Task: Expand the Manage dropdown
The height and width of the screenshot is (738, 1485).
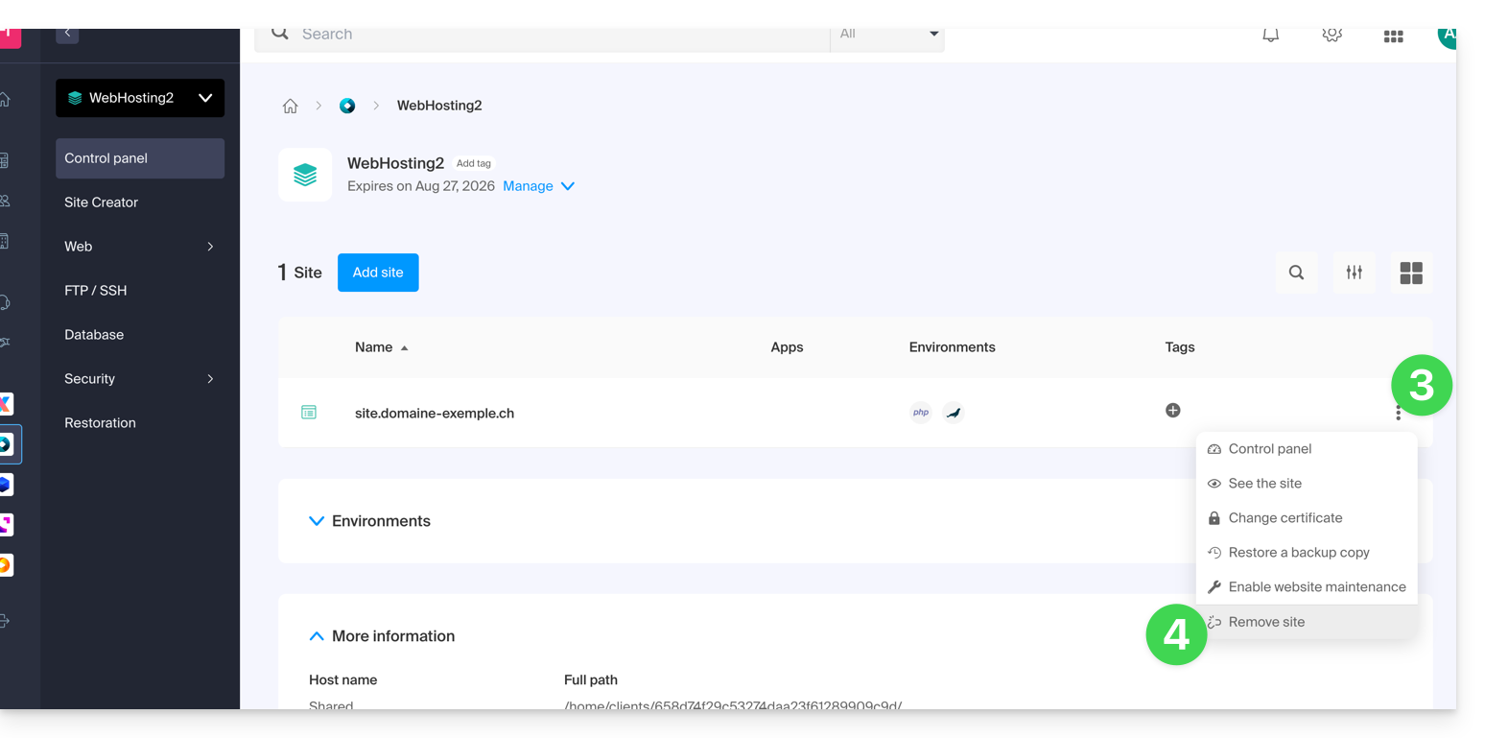Action: click(539, 186)
